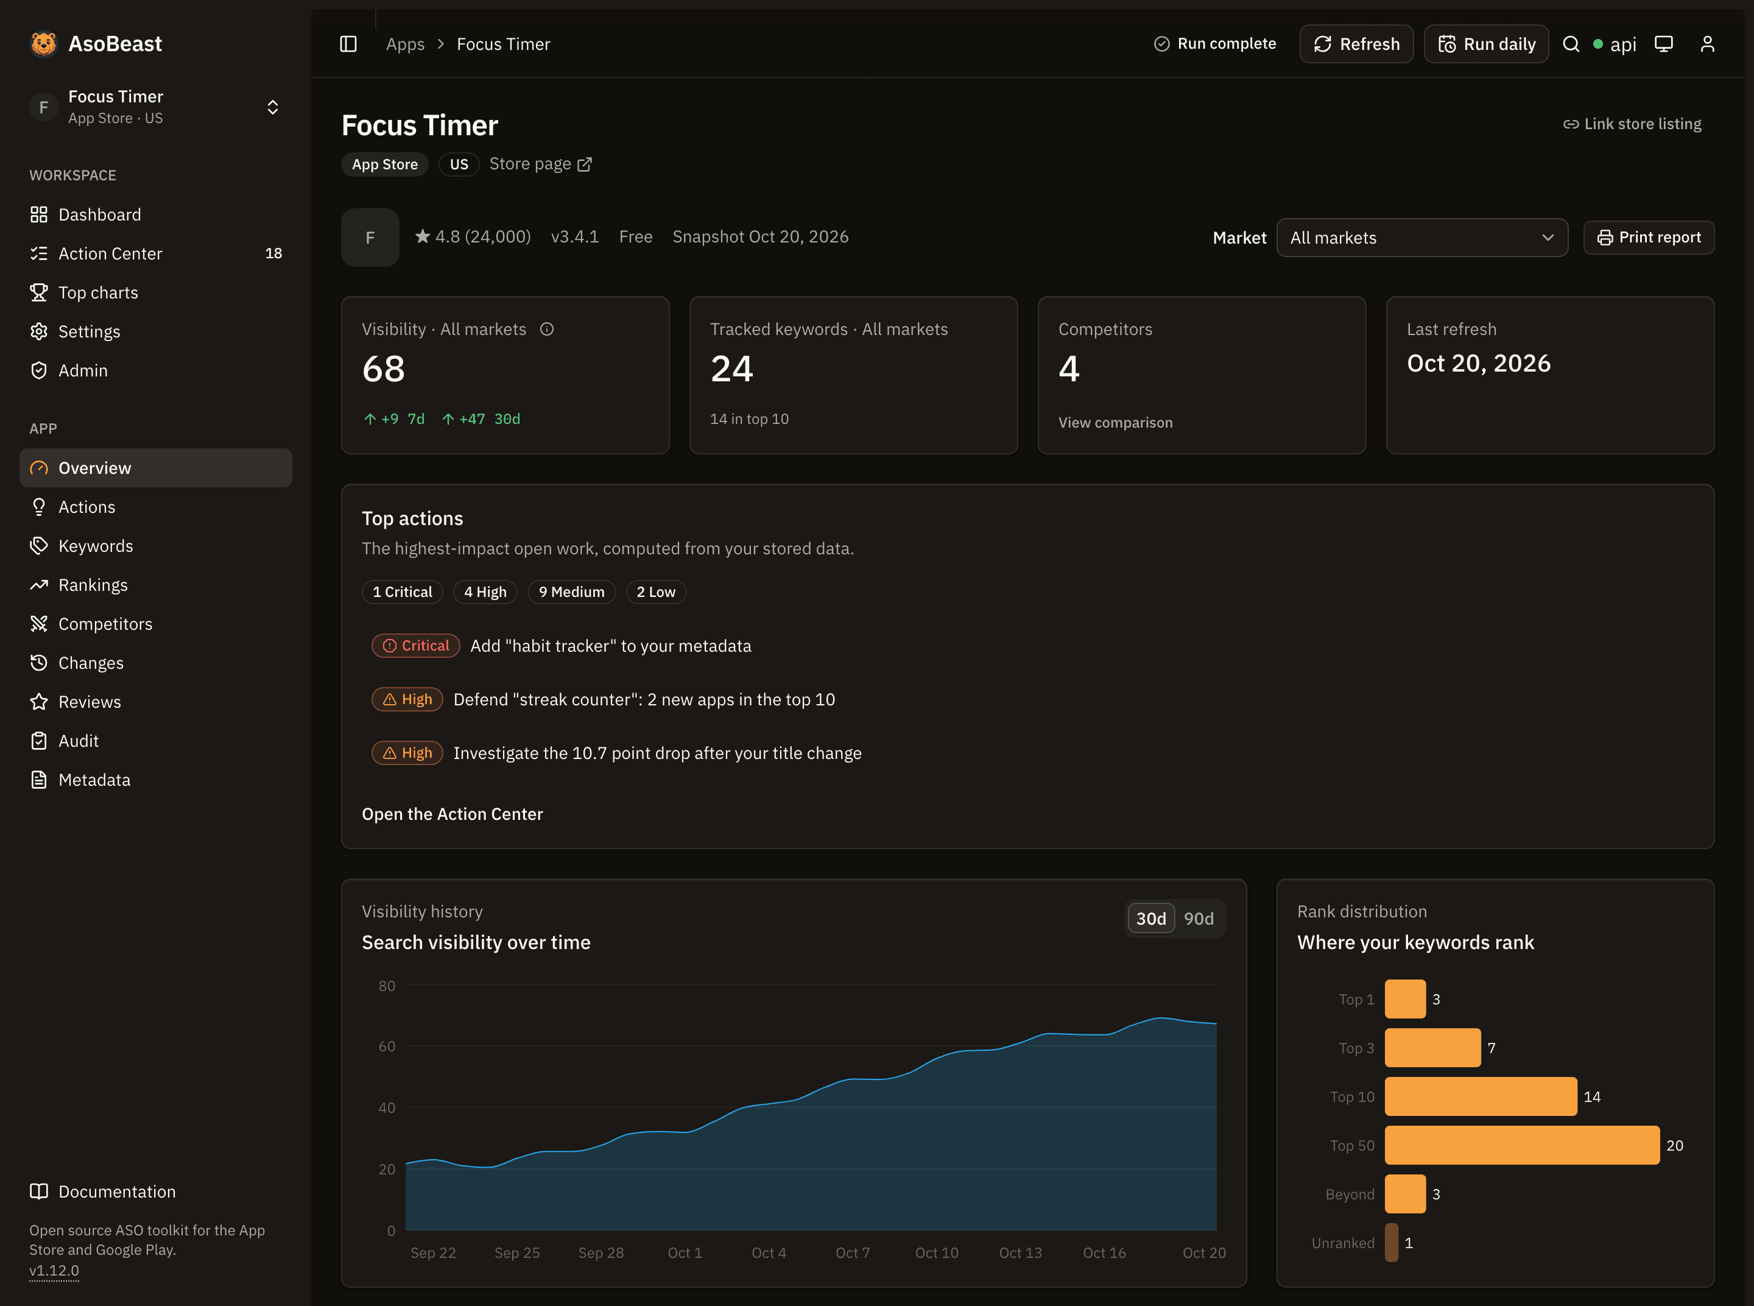The height and width of the screenshot is (1306, 1754).
Task: Click the +9 7d visibility change
Action: (x=393, y=419)
